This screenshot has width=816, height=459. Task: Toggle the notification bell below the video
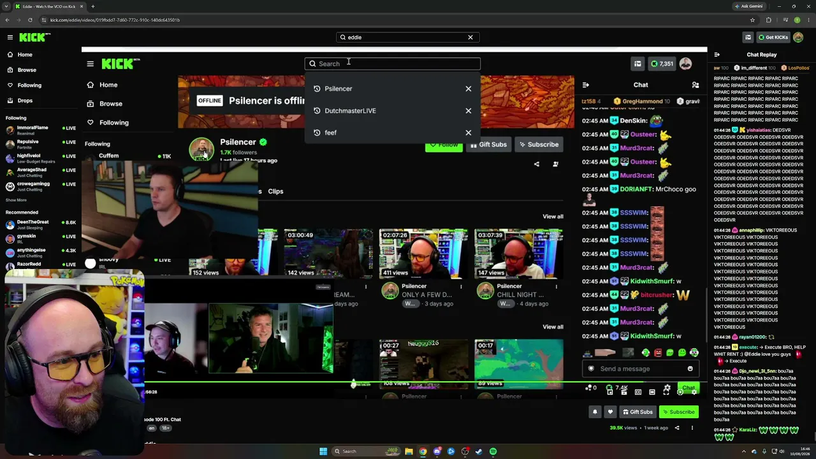[595, 412]
